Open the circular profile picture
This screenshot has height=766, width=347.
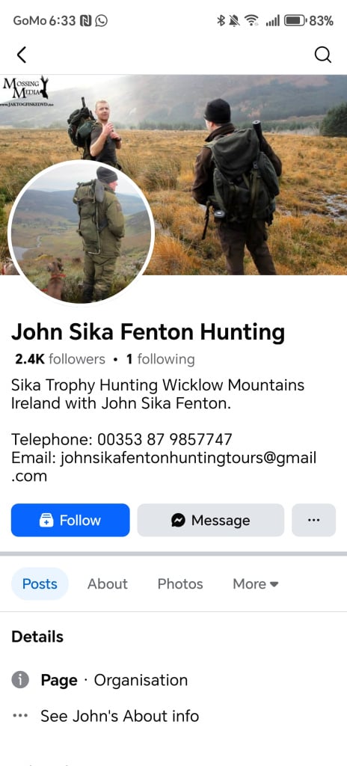81,233
